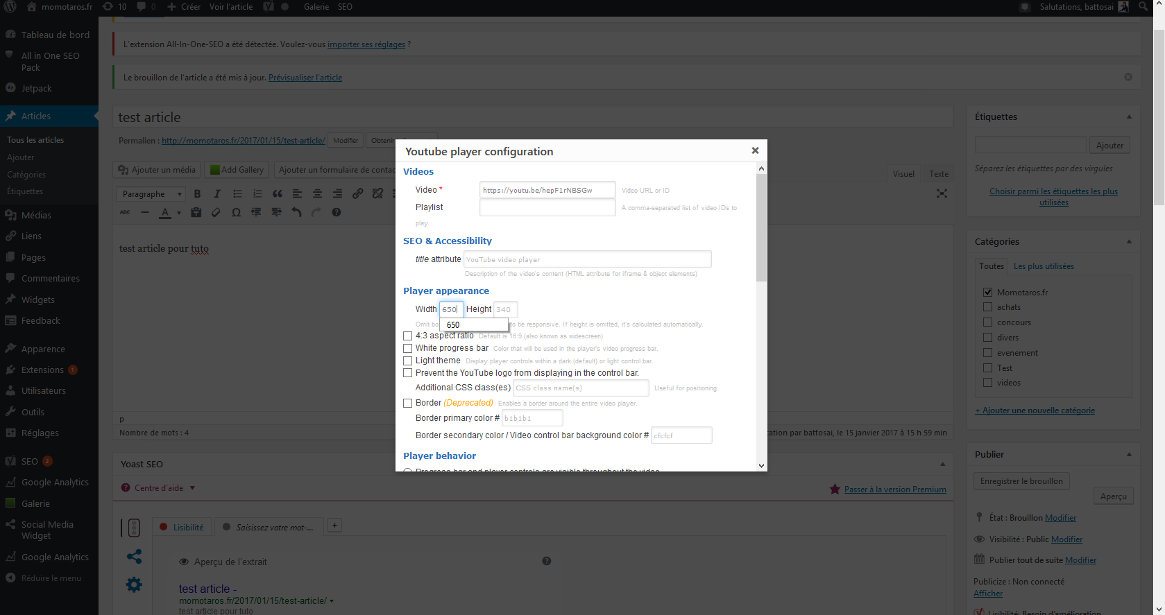Close the Youtube player configuration dialog
Screen dimensions: 1165x615
pyautogui.click(x=755, y=150)
